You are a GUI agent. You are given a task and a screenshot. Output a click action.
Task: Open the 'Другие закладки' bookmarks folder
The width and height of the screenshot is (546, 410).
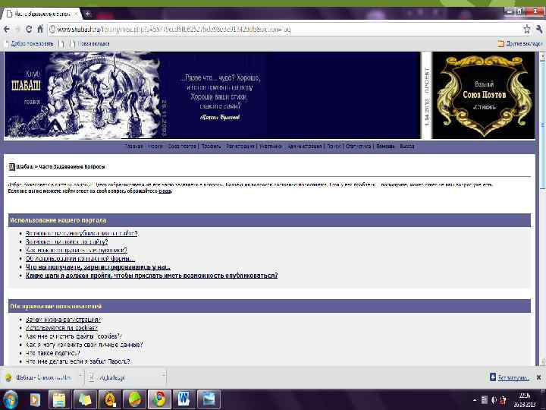pos(520,43)
